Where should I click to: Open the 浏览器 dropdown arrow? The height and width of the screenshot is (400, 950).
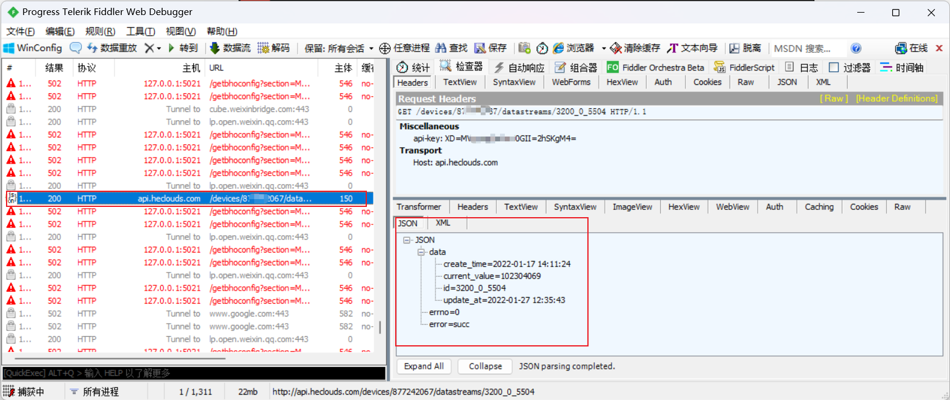tap(604, 48)
